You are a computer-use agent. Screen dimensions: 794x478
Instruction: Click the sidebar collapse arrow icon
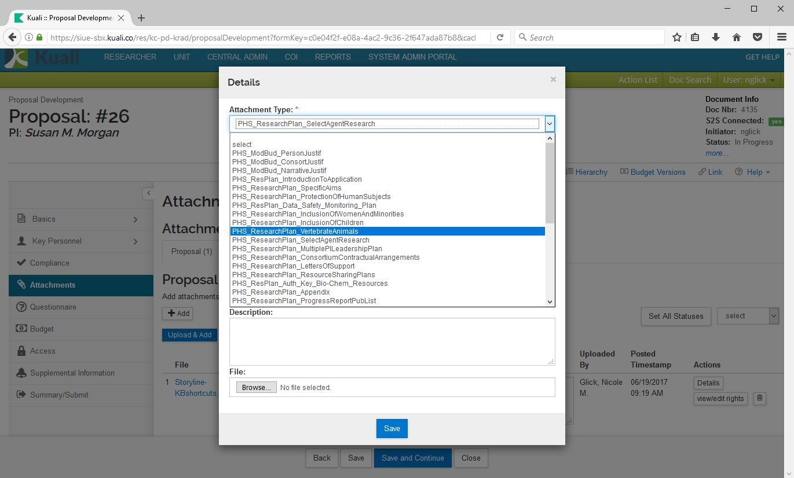pyautogui.click(x=148, y=193)
